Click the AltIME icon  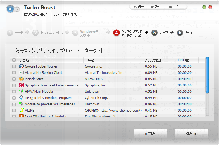pos(21,110)
